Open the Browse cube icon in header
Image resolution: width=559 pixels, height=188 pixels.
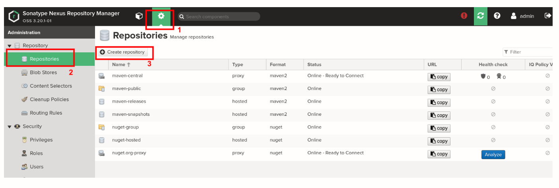click(139, 16)
